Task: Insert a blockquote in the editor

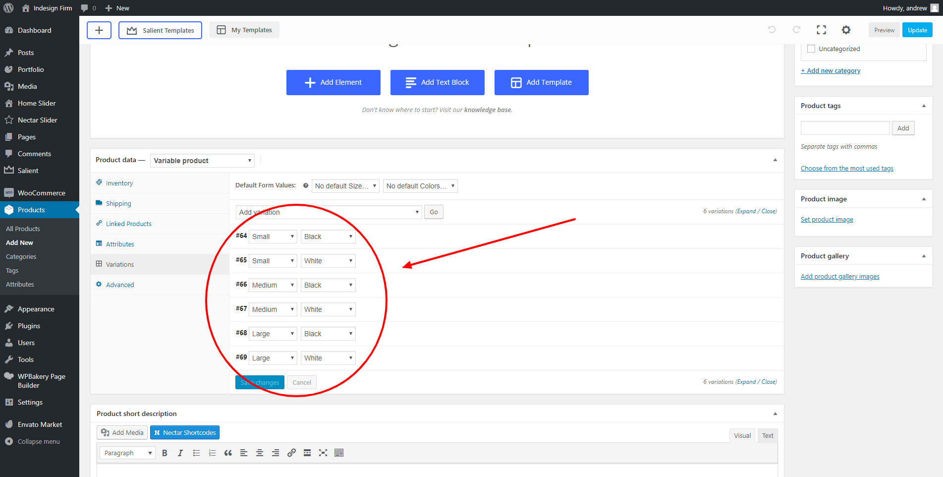Action: tap(228, 453)
